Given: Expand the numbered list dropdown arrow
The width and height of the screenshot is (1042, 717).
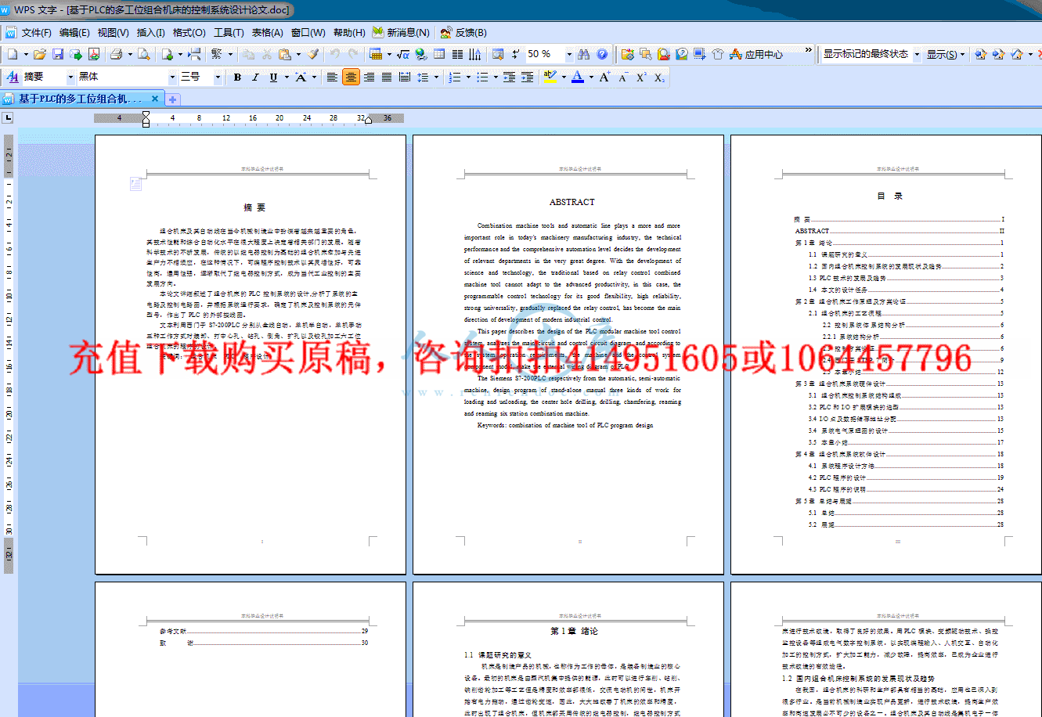Looking at the screenshot, I should (468, 77).
